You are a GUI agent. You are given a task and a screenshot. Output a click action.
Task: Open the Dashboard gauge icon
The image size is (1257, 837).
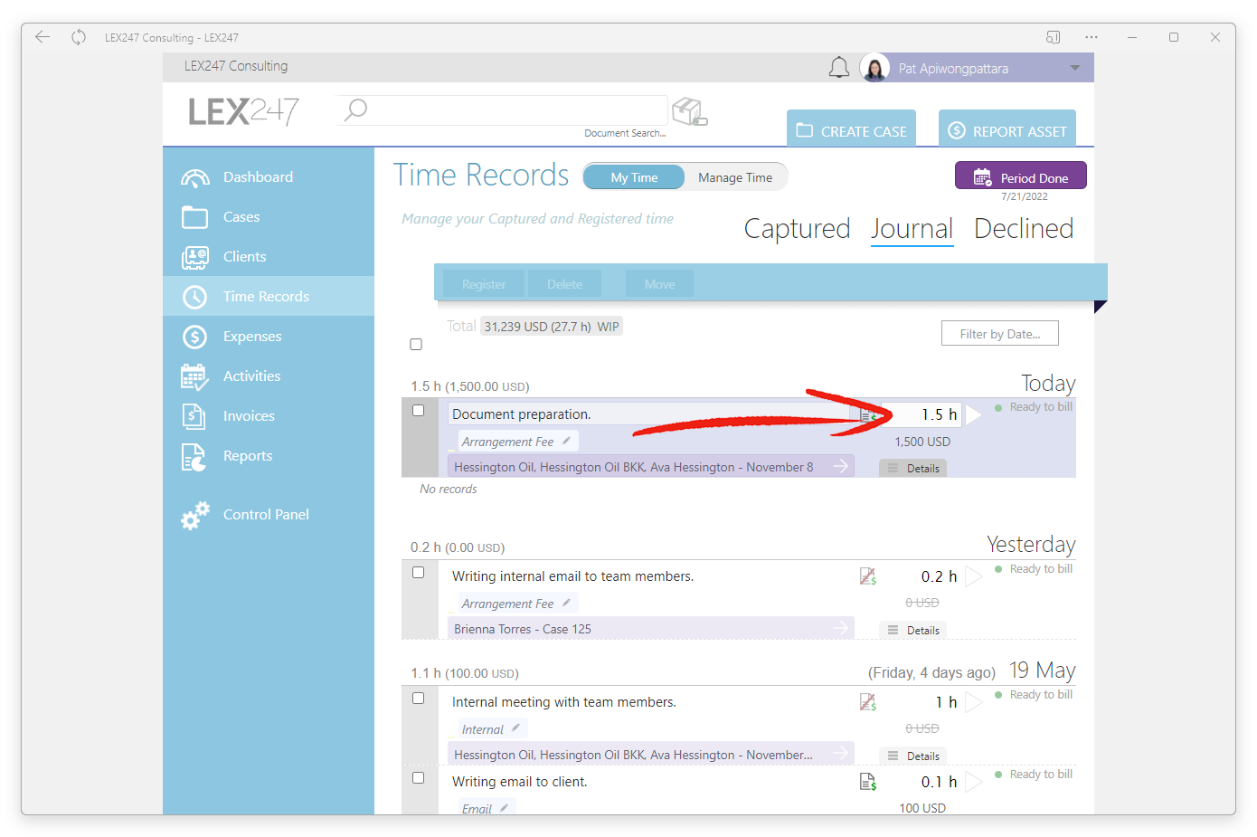[x=194, y=177]
